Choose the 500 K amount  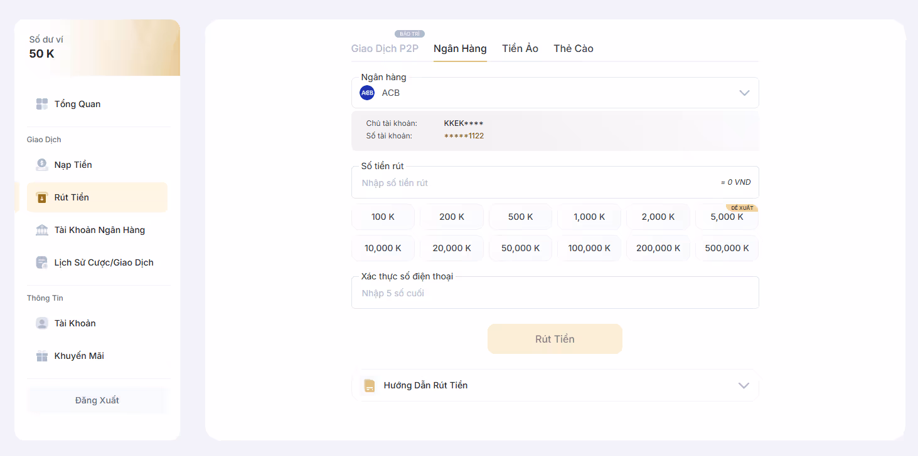(520, 217)
